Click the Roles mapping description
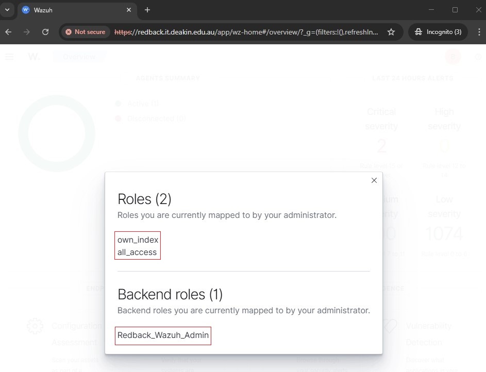The image size is (486, 372). coord(227,215)
